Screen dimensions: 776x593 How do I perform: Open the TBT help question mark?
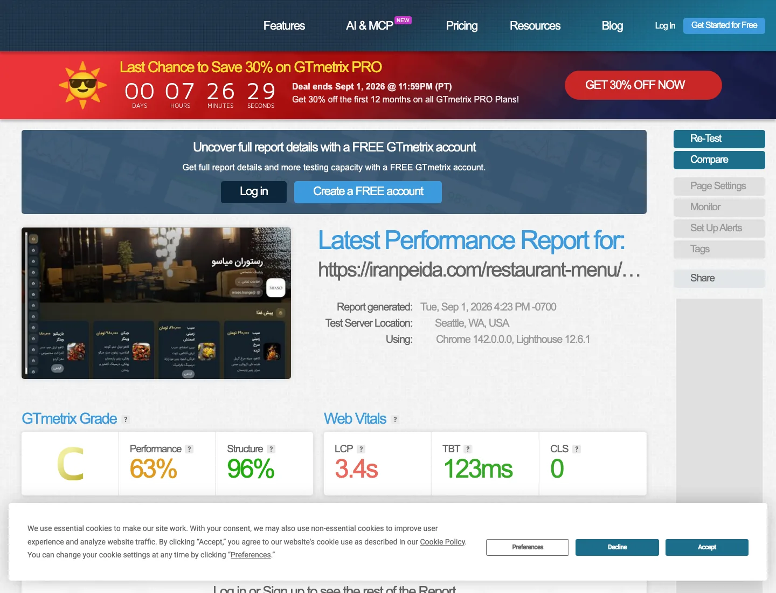[468, 449]
